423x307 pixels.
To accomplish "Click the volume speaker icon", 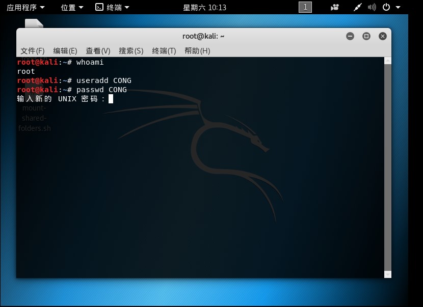I will (372, 7).
